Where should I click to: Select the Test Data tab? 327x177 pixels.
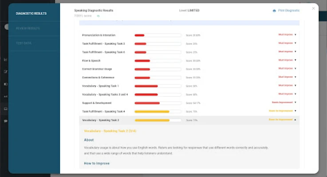point(24,43)
